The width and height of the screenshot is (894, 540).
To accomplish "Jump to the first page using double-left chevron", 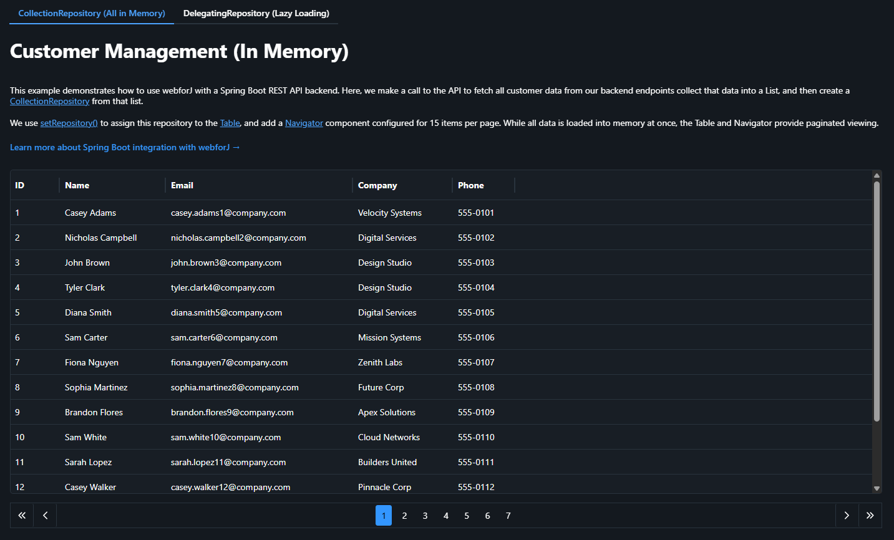I will point(21,515).
